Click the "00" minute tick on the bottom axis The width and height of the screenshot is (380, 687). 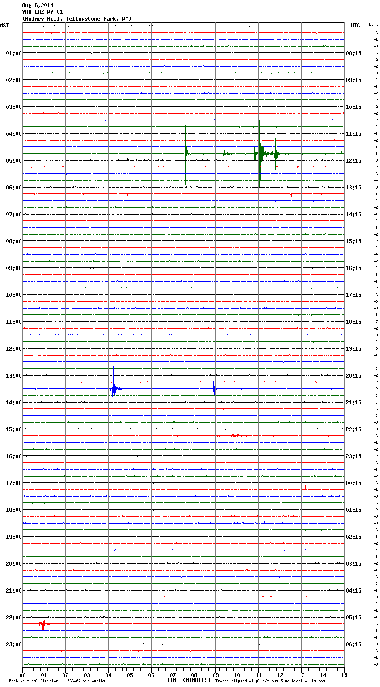pos(22,675)
